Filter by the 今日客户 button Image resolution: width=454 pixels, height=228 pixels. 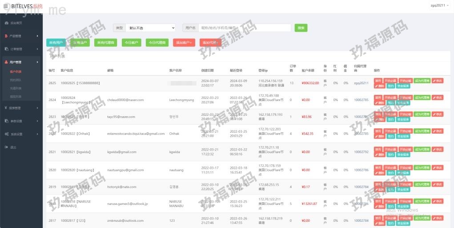coord(131,43)
